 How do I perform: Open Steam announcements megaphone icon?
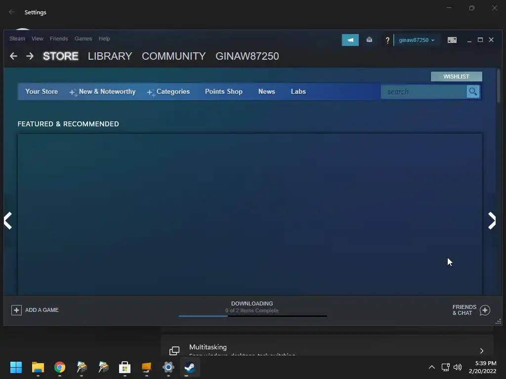pos(350,40)
